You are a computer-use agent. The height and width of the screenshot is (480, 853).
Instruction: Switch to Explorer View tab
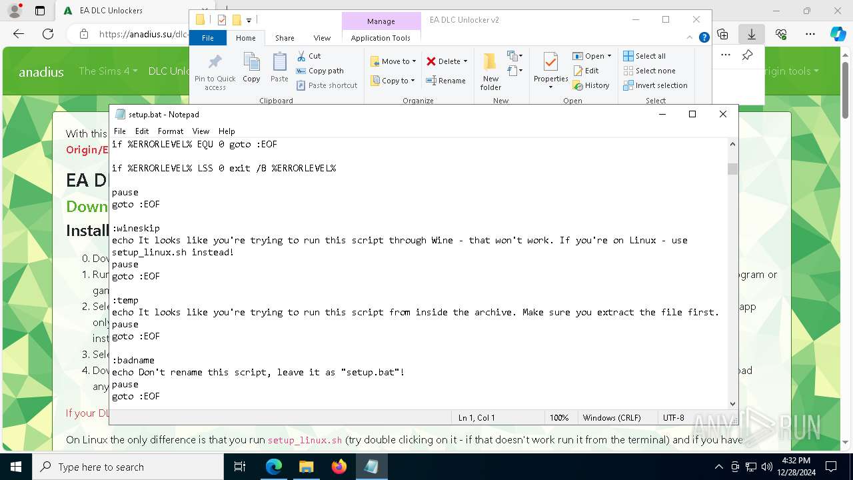[322, 38]
